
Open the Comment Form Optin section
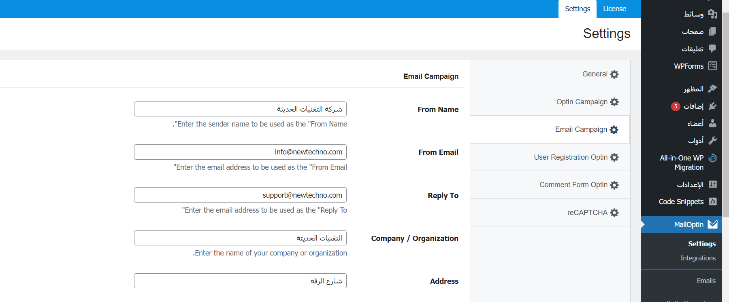(x=573, y=185)
